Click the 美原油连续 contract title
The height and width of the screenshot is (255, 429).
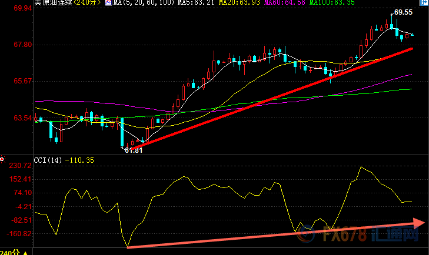tap(53, 2)
